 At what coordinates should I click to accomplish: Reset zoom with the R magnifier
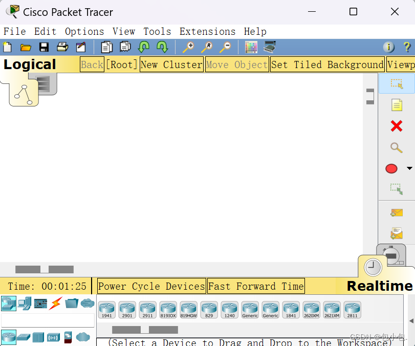click(x=207, y=47)
